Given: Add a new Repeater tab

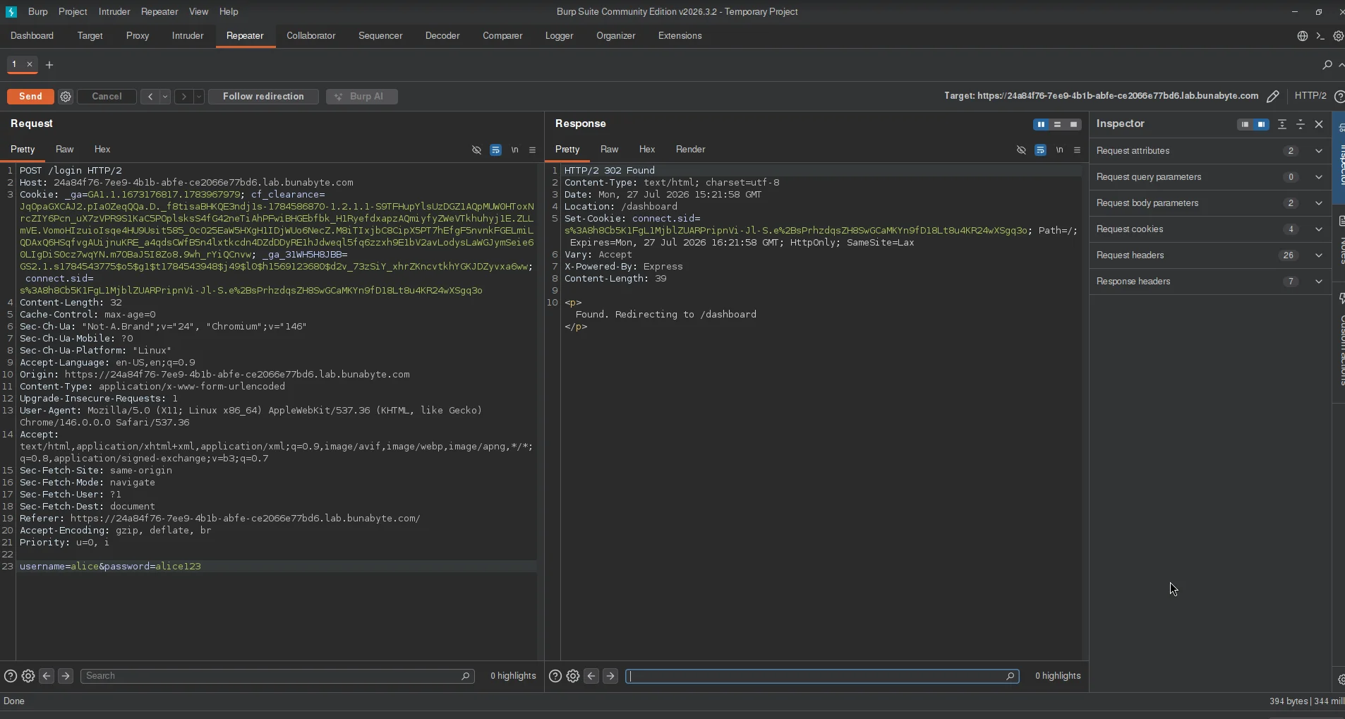Looking at the screenshot, I should [x=49, y=65].
